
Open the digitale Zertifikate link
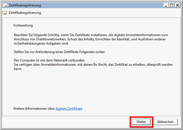point(69,109)
